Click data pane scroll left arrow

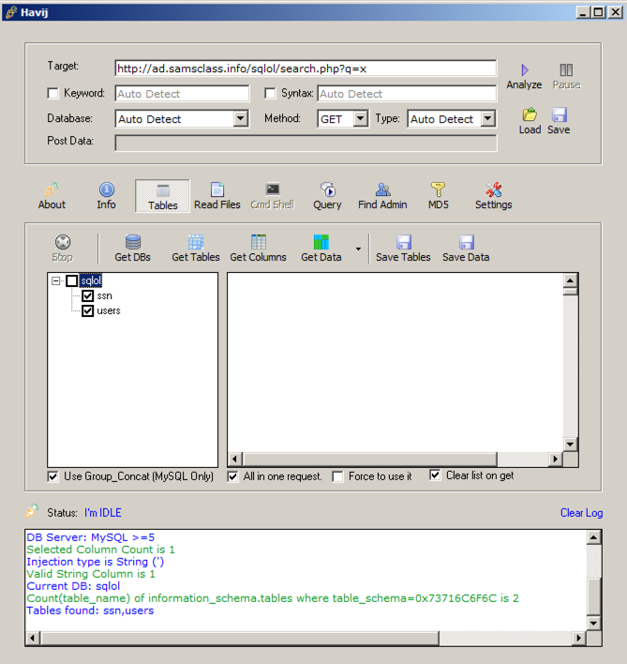click(235, 459)
